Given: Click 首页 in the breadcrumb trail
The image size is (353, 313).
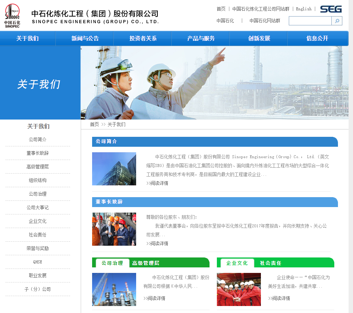Looking at the screenshot, I should (94, 124).
